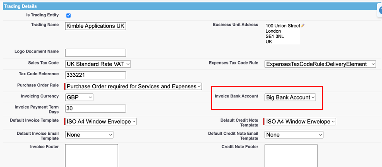Open the Expenses Tax Code Rule dropdown
This screenshot has height=167, width=382.
click(x=320, y=64)
